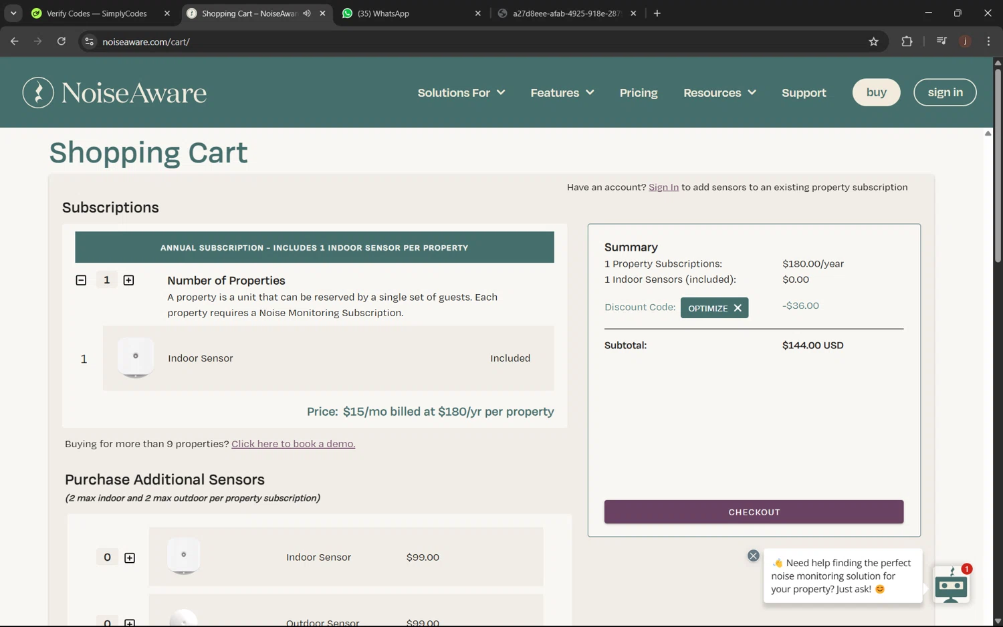Viewport: 1003px width, 627px height.
Task: Switch to the a27d8eee tab
Action: tap(566, 13)
